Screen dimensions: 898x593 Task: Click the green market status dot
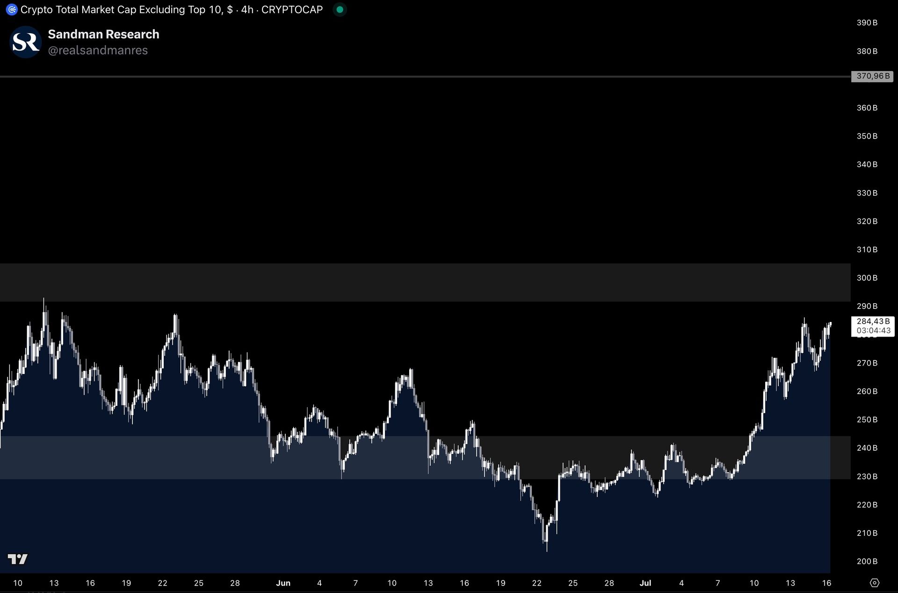tap(340, 9)
